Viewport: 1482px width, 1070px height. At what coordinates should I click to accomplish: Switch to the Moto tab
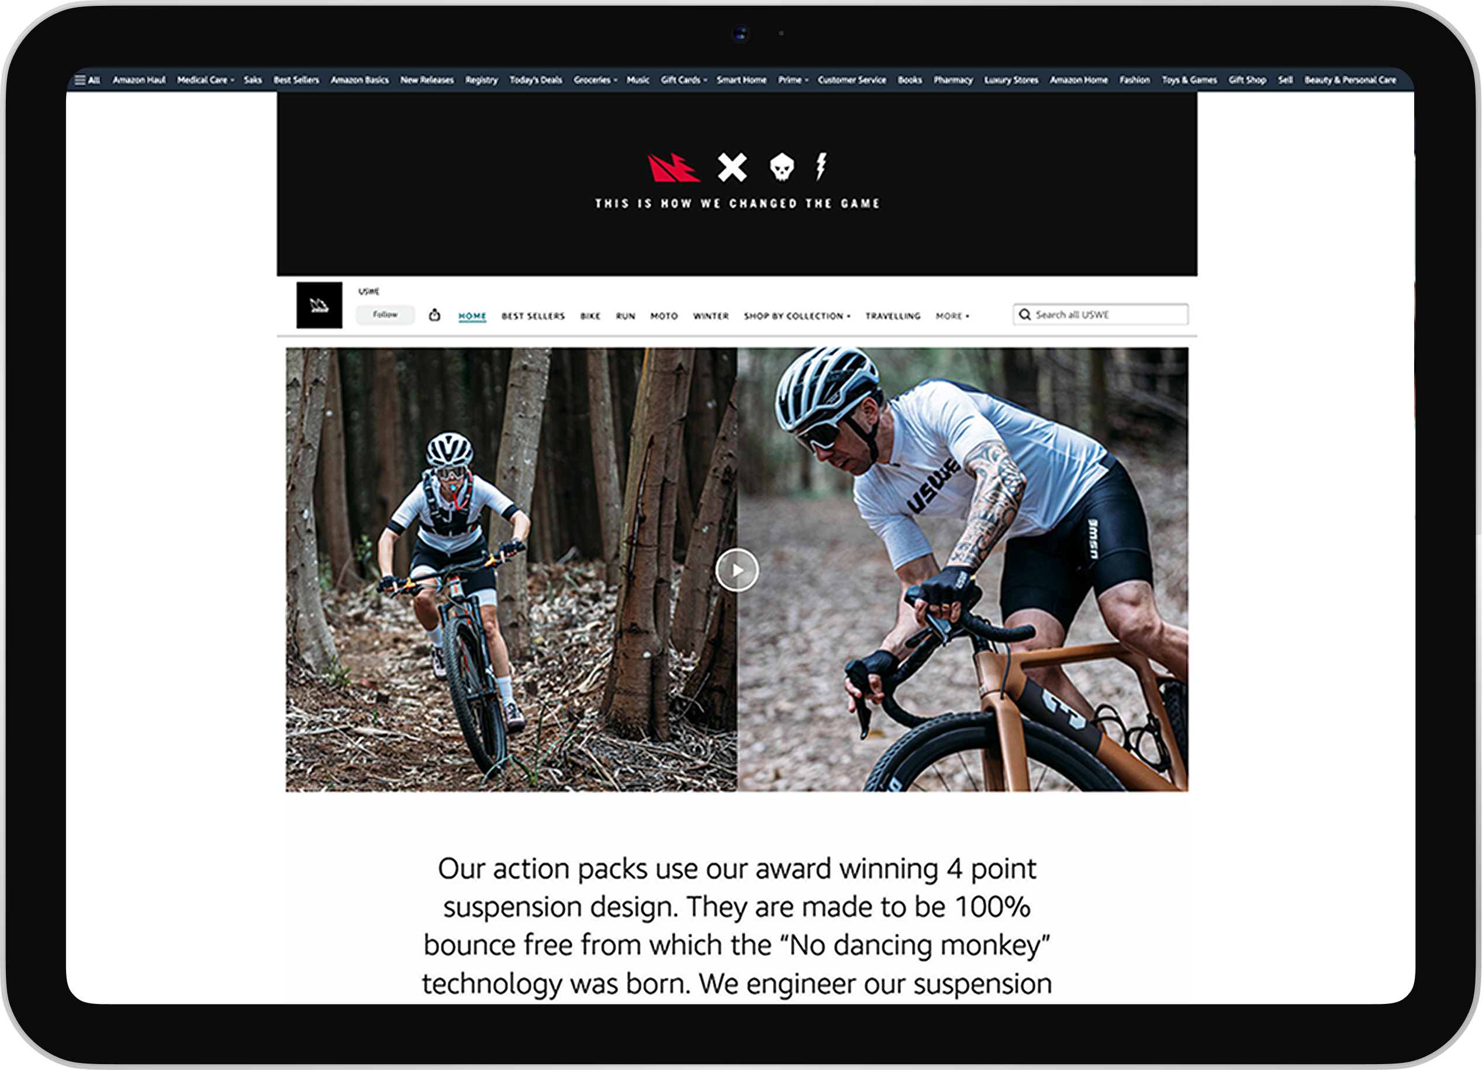coord(664,316)
